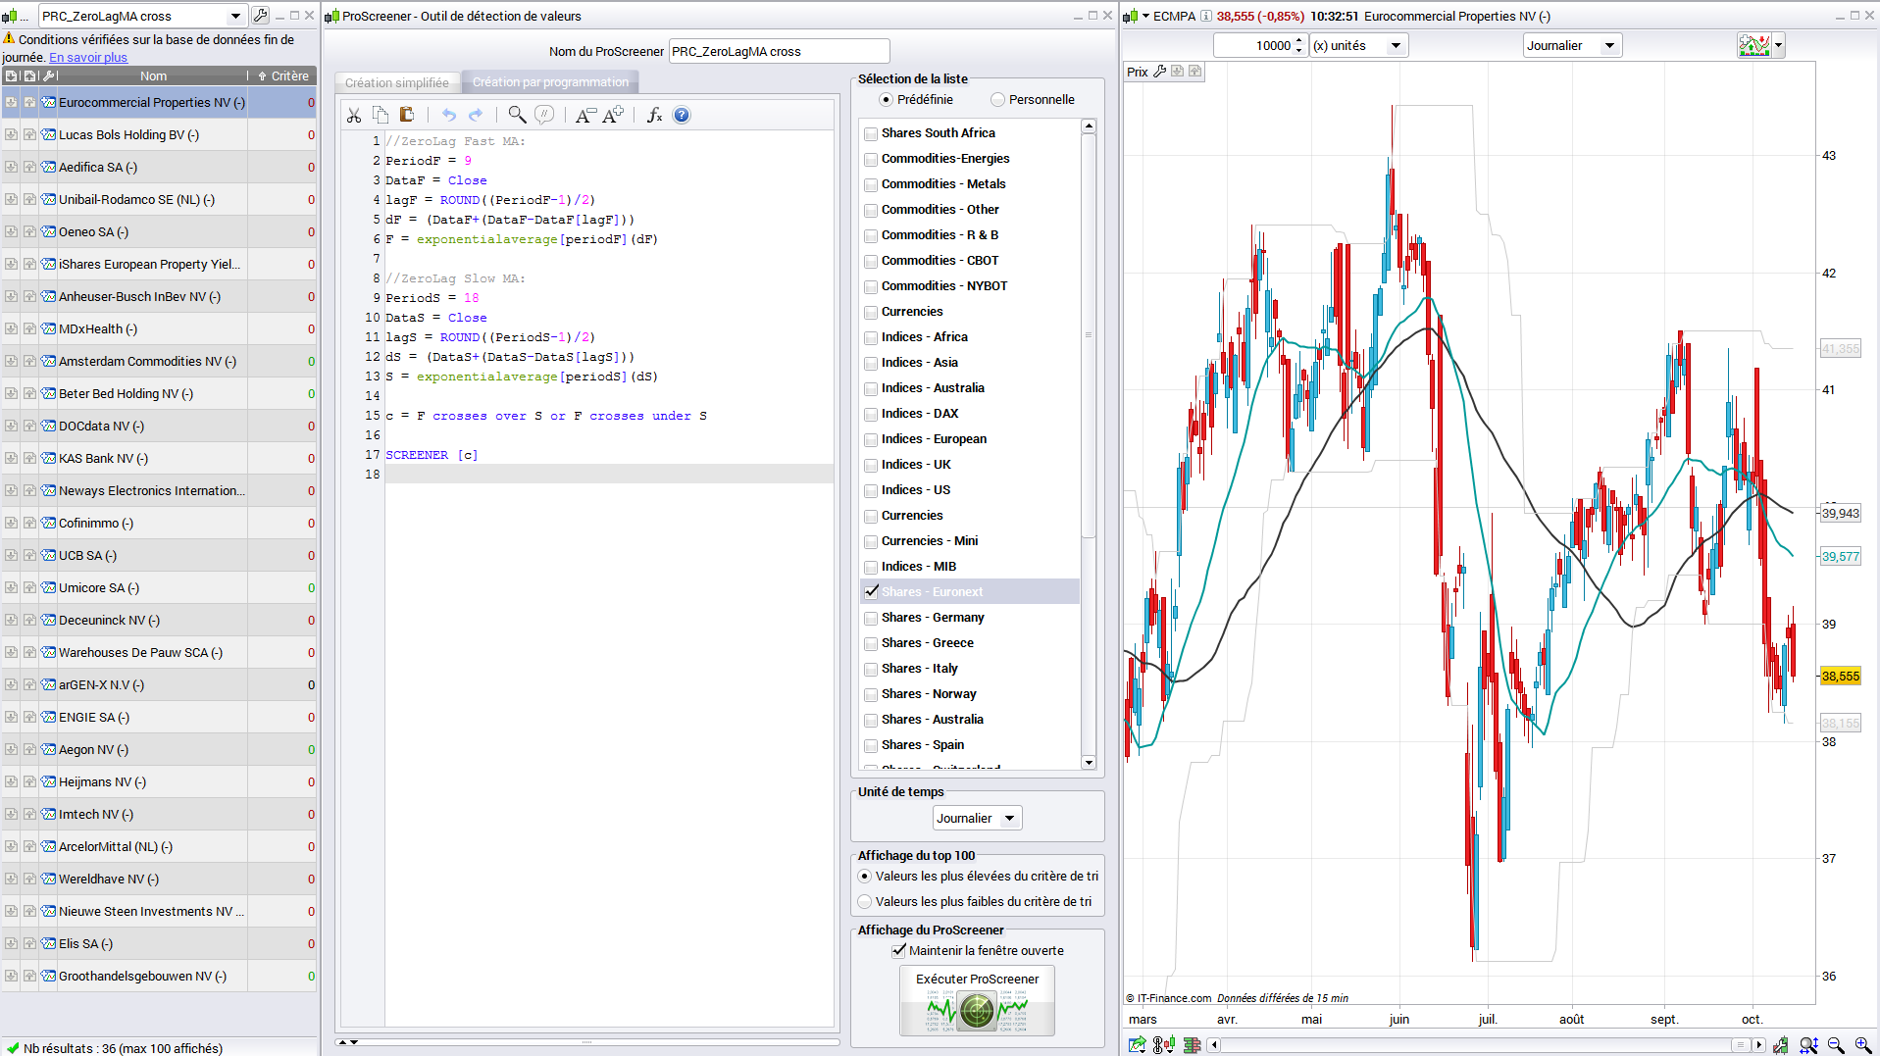This screenshot has height=1056, width=1880.
Task: Open the function insert (fx) tool
Action: click(654, 116)
